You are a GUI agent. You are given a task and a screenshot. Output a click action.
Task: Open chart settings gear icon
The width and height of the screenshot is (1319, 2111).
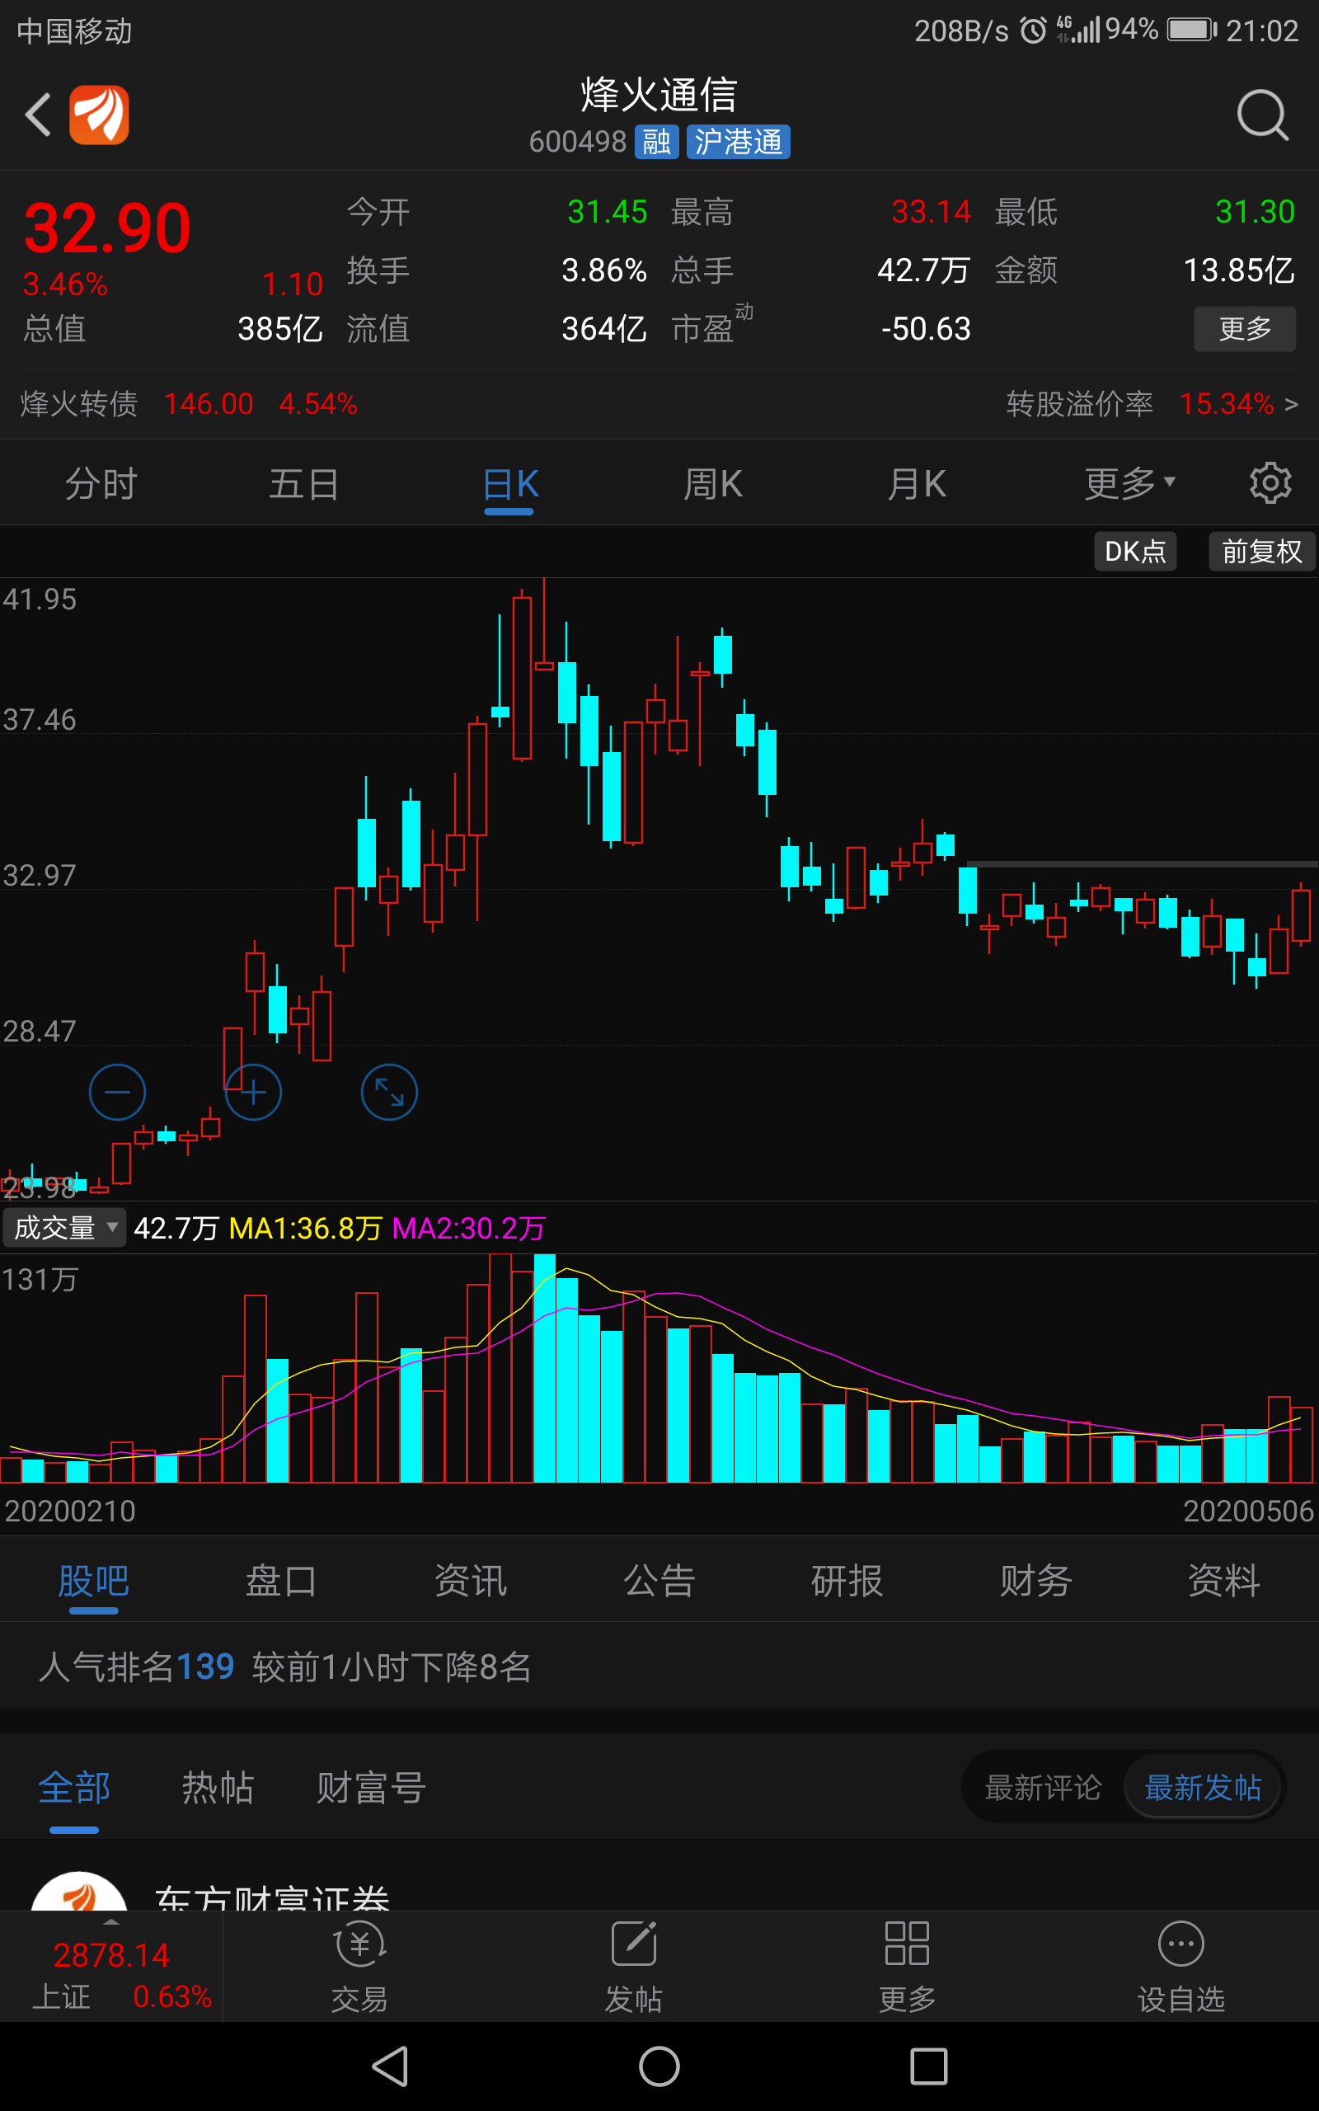pos(1270,483)
